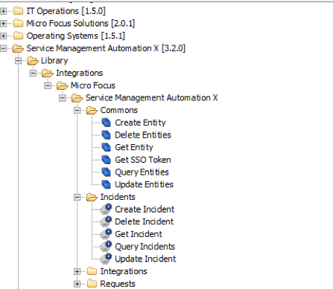Click the Get Entity operation icon
333x289 pixels.
click(x=107, y=147)
